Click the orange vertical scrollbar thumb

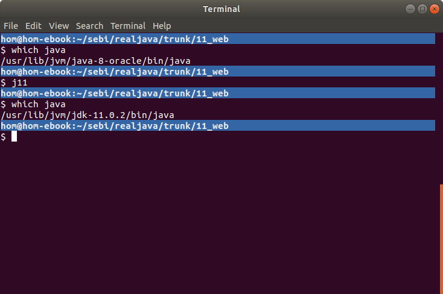tap(441, 239)
